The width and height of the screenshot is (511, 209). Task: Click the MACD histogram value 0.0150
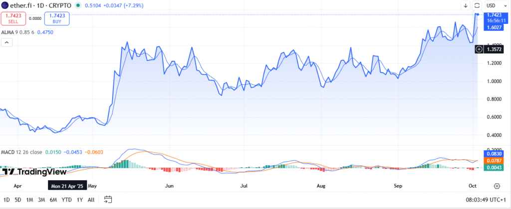click(52, 152)
